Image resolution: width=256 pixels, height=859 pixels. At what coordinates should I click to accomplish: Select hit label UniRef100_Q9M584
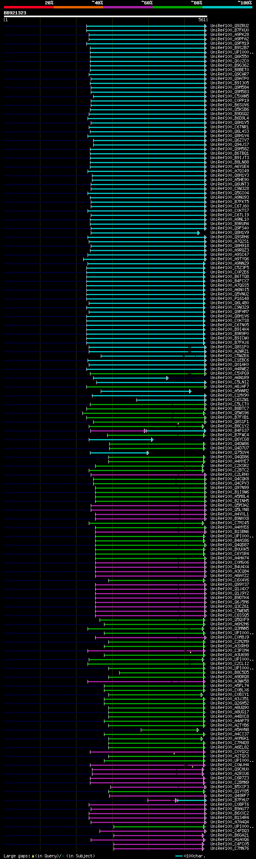230,87
